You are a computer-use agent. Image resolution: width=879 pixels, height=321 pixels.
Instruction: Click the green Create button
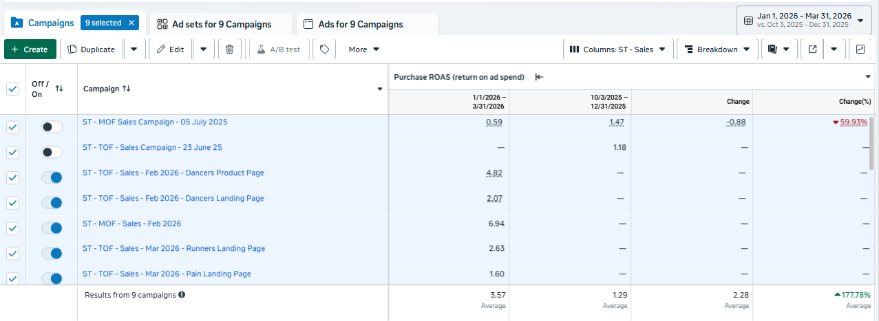30,49
